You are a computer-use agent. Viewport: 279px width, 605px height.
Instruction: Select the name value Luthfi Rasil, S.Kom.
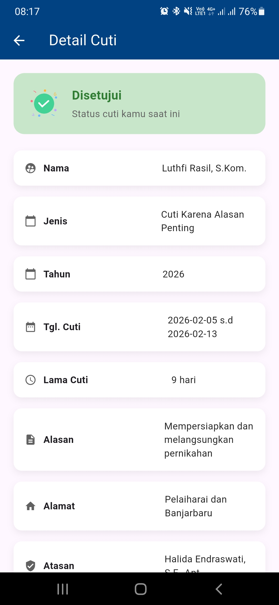click(204, 168)
